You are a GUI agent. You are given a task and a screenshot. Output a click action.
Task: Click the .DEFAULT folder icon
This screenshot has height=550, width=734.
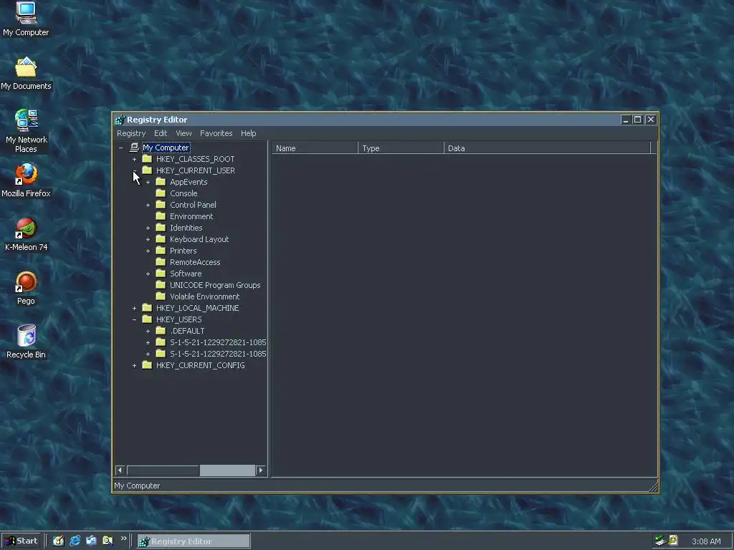tap(161, 331)
